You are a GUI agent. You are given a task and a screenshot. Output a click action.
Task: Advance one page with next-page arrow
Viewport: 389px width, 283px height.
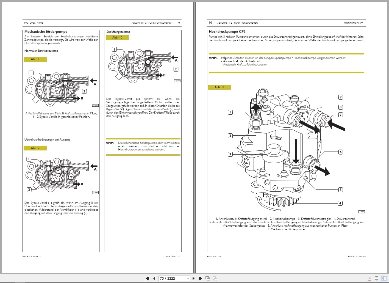coord(194,278)
